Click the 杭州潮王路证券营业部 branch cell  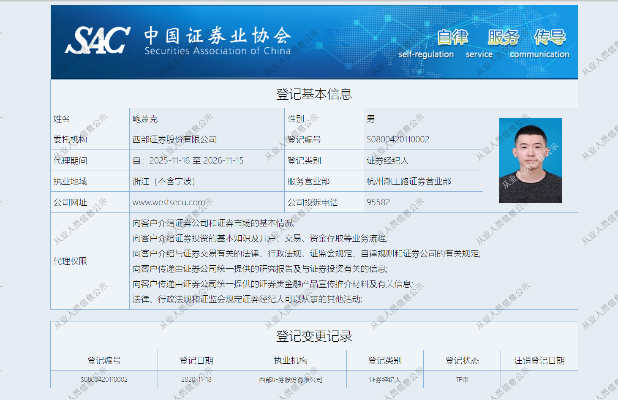tap(408, 181)
